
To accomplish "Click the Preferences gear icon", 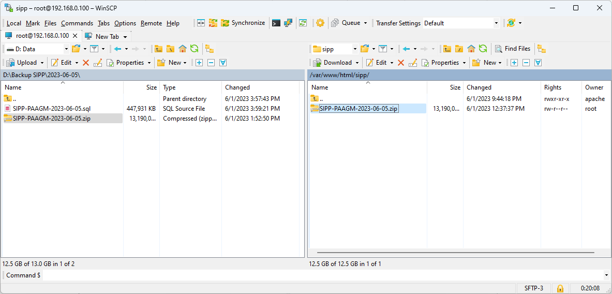I will coord(320,23).
